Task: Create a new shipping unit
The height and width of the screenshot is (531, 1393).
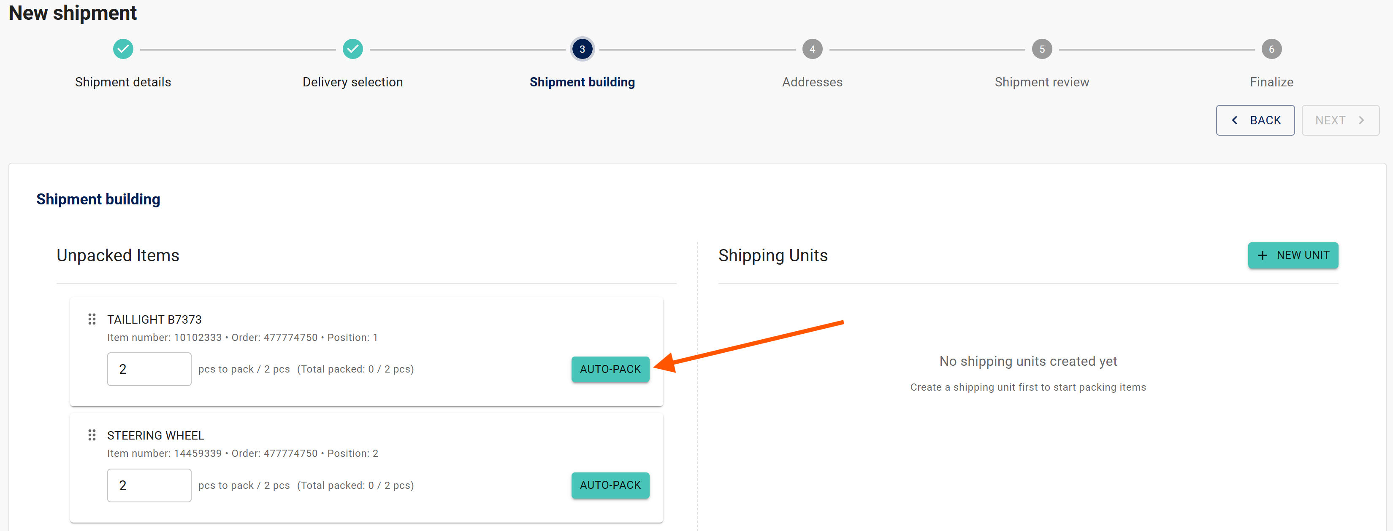Action: pos(1293,255)
